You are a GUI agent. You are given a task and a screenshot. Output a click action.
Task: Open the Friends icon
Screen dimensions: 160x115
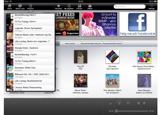[79, 7]
